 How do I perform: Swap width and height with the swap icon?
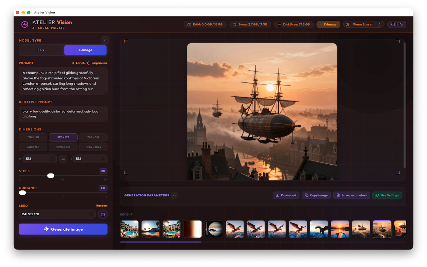pyautogui.click(x=63, y=159)
